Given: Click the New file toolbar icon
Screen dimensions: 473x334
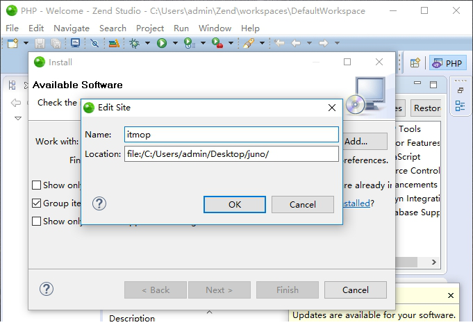Looking at the screenshot, I should (13, 43).
